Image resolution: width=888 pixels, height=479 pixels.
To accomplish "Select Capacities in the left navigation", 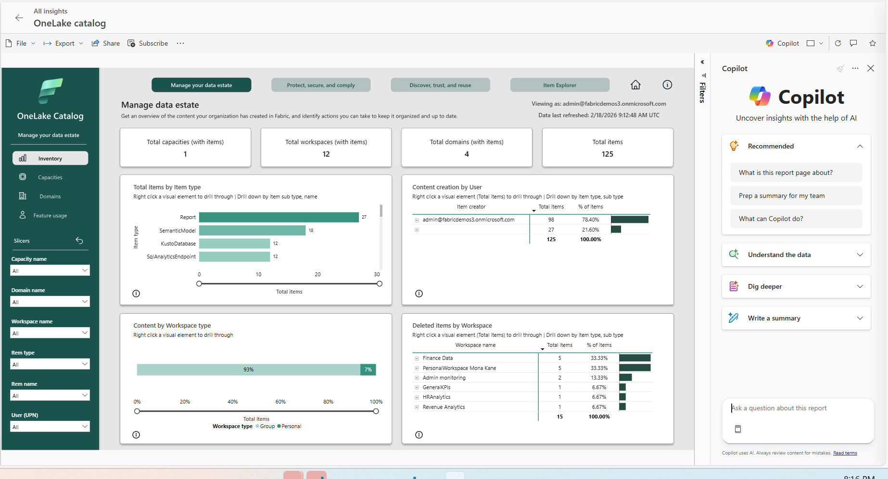I will click(x=50, y=177).
